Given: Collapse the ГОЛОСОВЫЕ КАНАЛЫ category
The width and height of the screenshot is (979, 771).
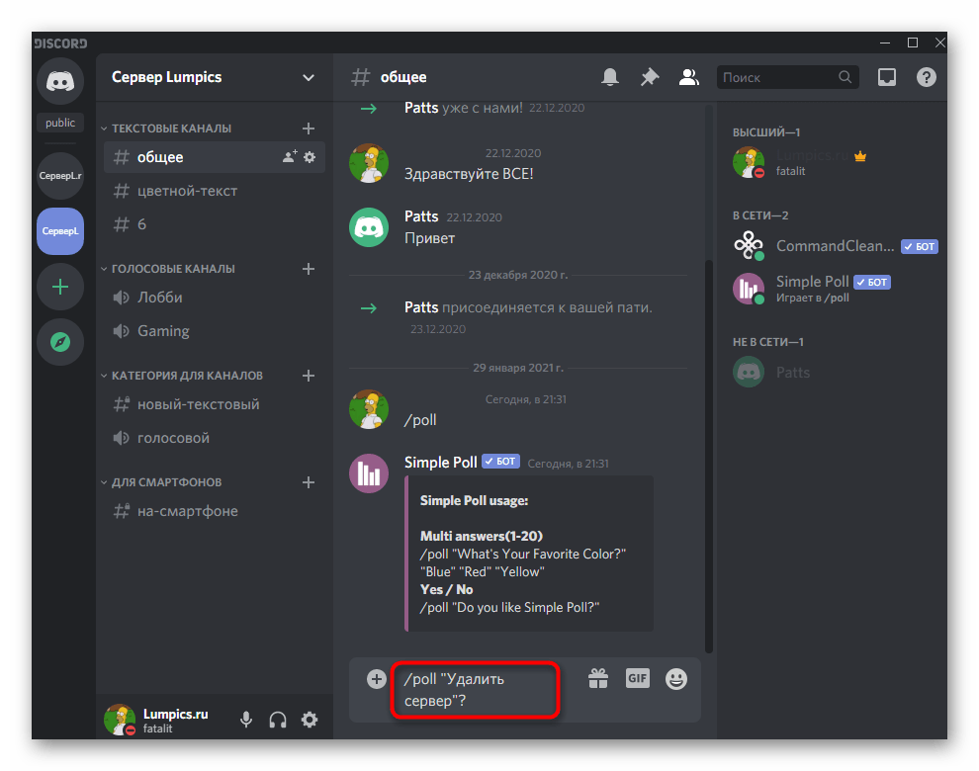Looking at the screenshot, I should point(172,269).
